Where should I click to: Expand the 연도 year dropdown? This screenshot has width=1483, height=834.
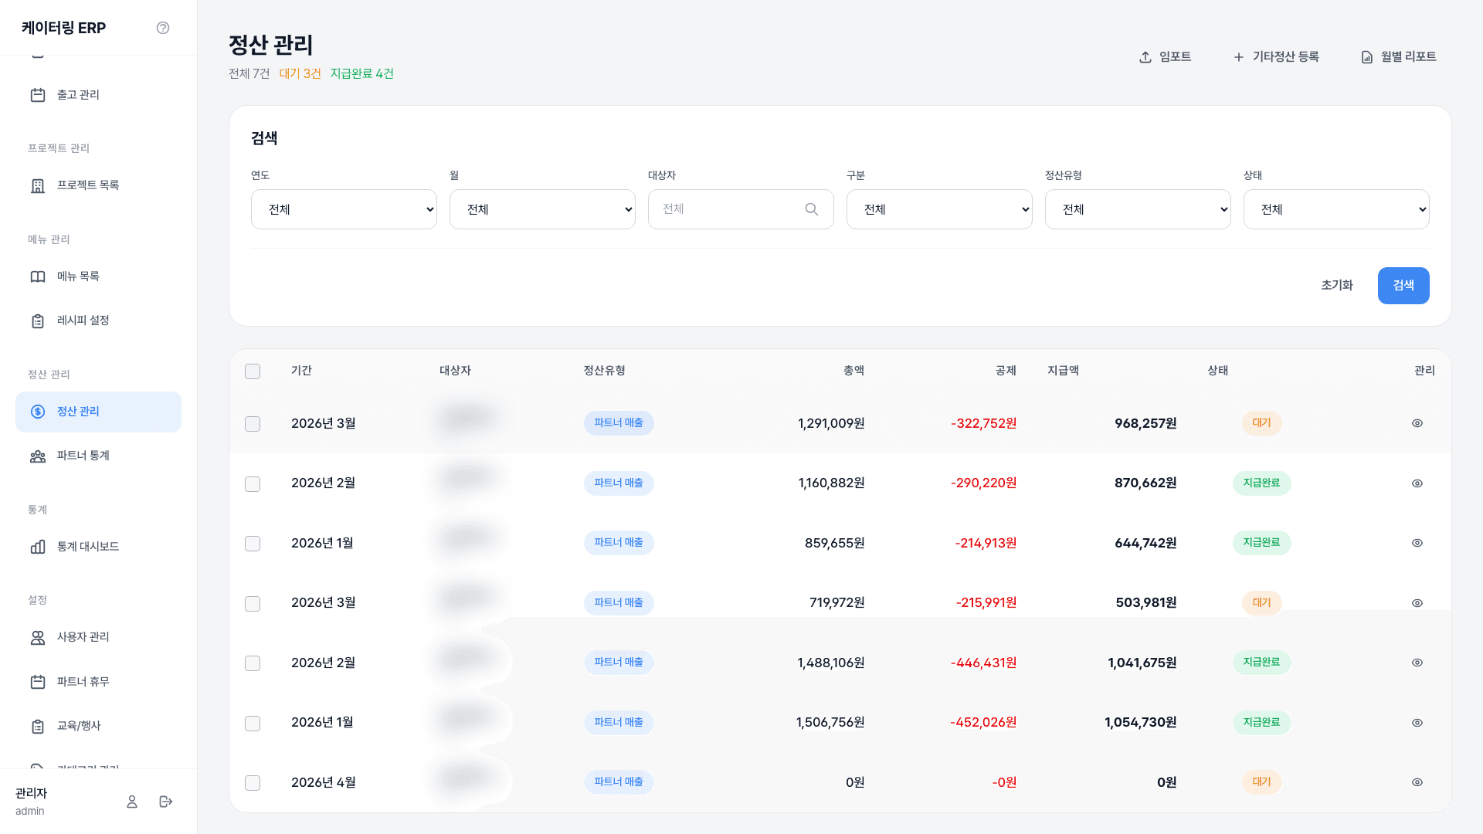(344, 209)
